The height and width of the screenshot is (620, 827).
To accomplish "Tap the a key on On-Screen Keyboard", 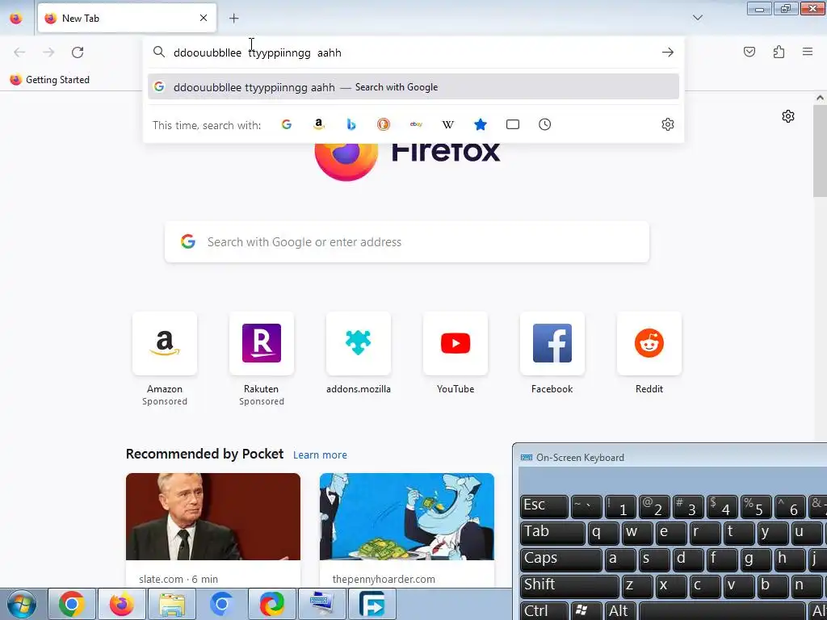I will point(619,559).
